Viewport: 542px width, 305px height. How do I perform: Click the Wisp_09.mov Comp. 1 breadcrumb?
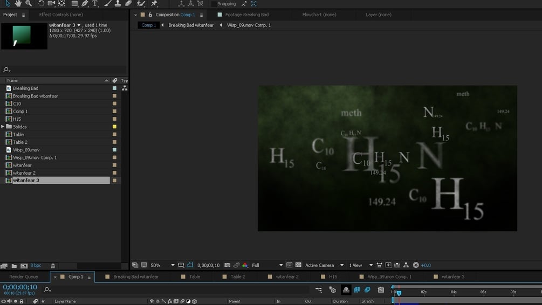pyautogui.click(x=249, y=25)
